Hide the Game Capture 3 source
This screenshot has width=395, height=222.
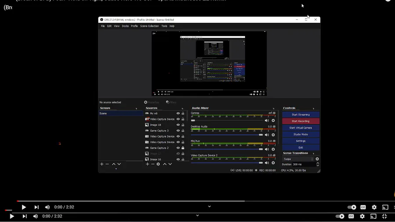178,131
